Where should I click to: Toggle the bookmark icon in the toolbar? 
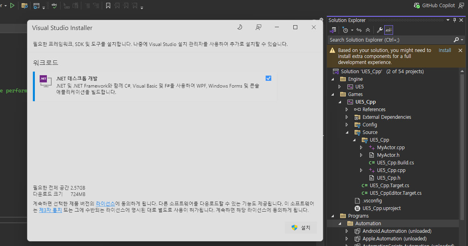coord(108,6)
